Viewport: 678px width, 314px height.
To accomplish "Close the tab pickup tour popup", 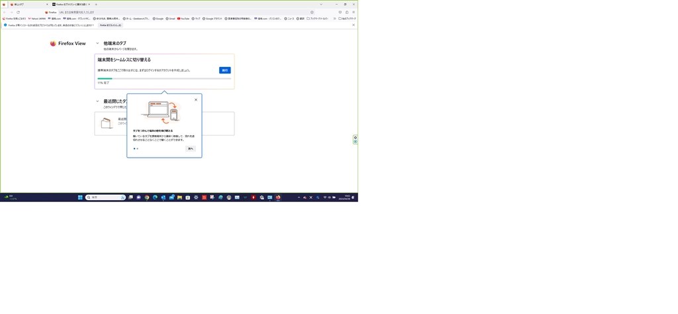I will coord(196,99).
